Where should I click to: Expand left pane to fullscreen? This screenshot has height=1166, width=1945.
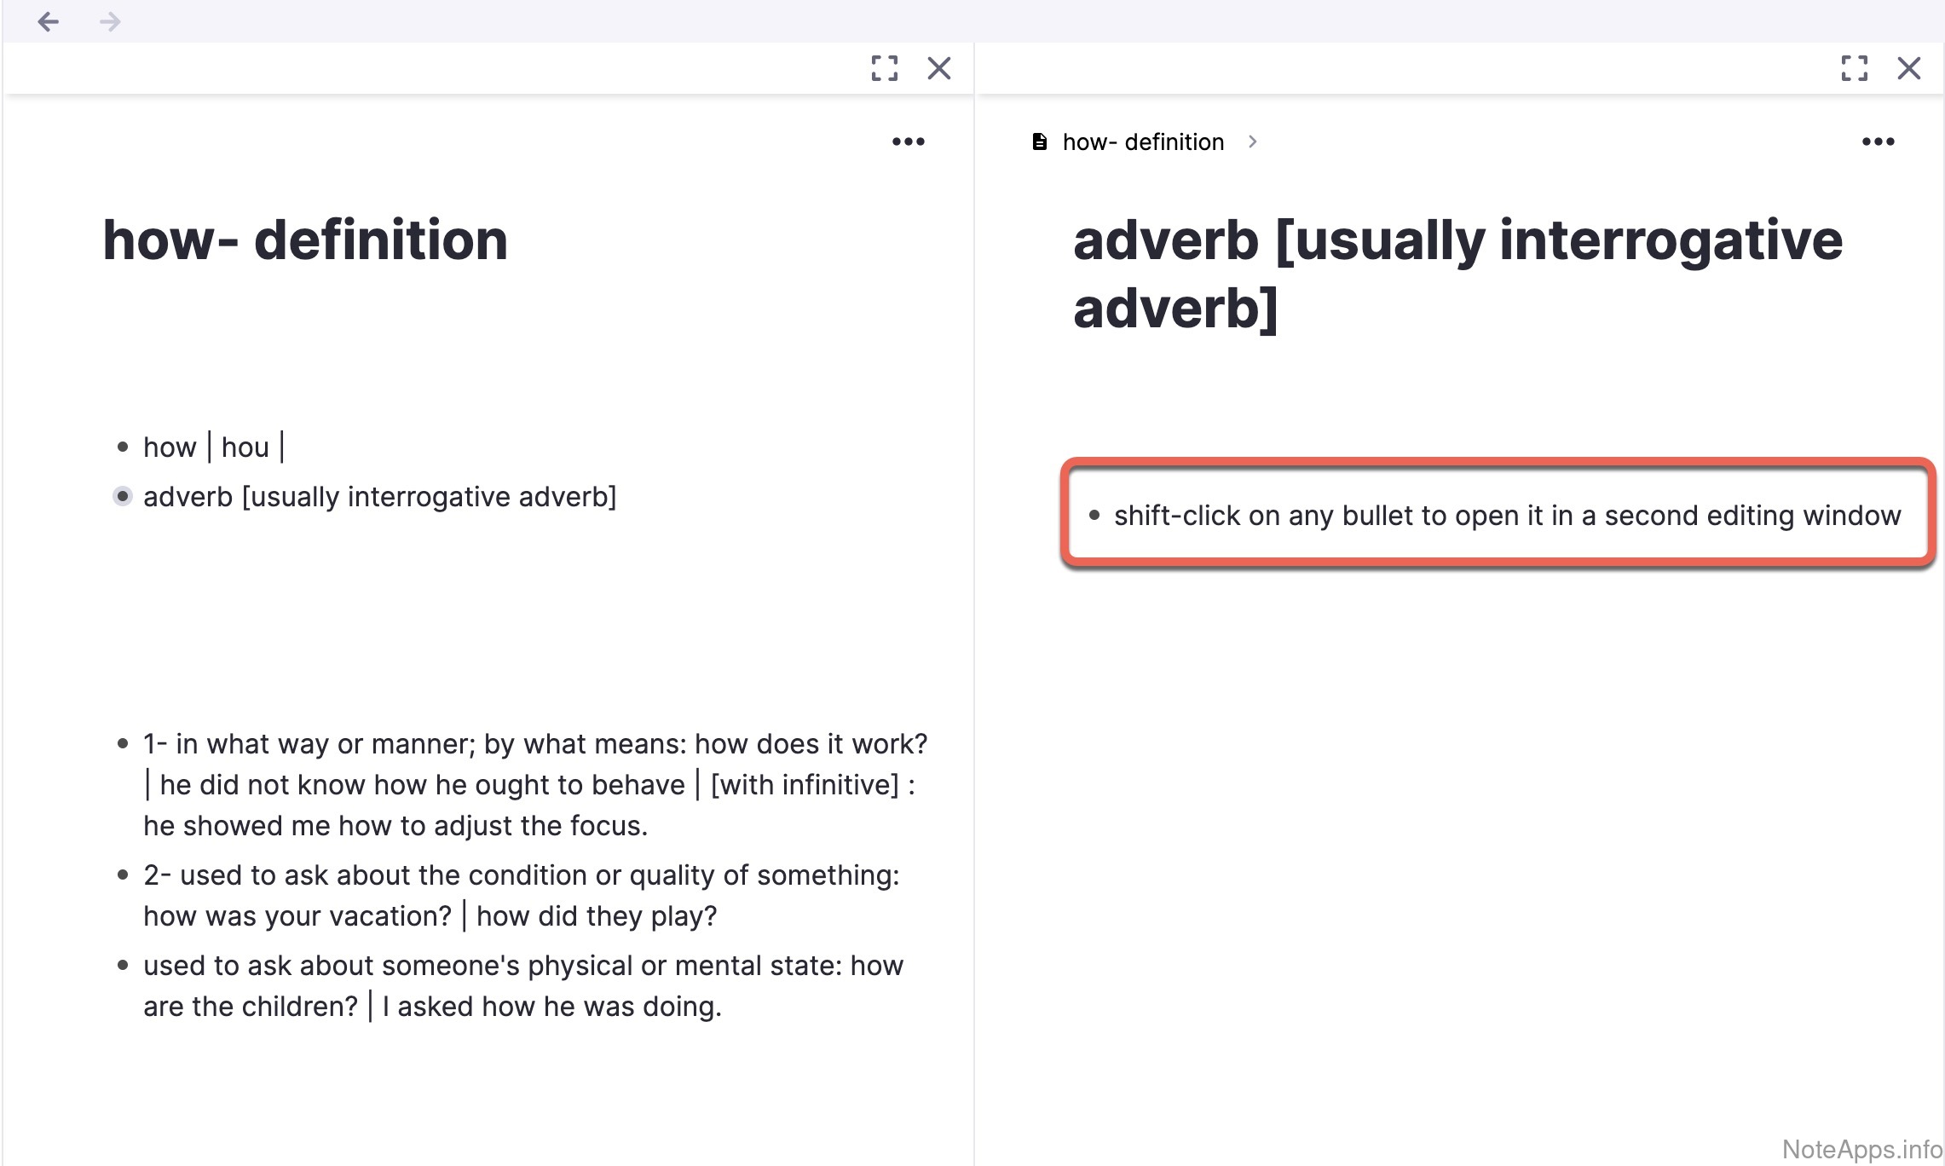pyautogui.click(x=885, y=68)
